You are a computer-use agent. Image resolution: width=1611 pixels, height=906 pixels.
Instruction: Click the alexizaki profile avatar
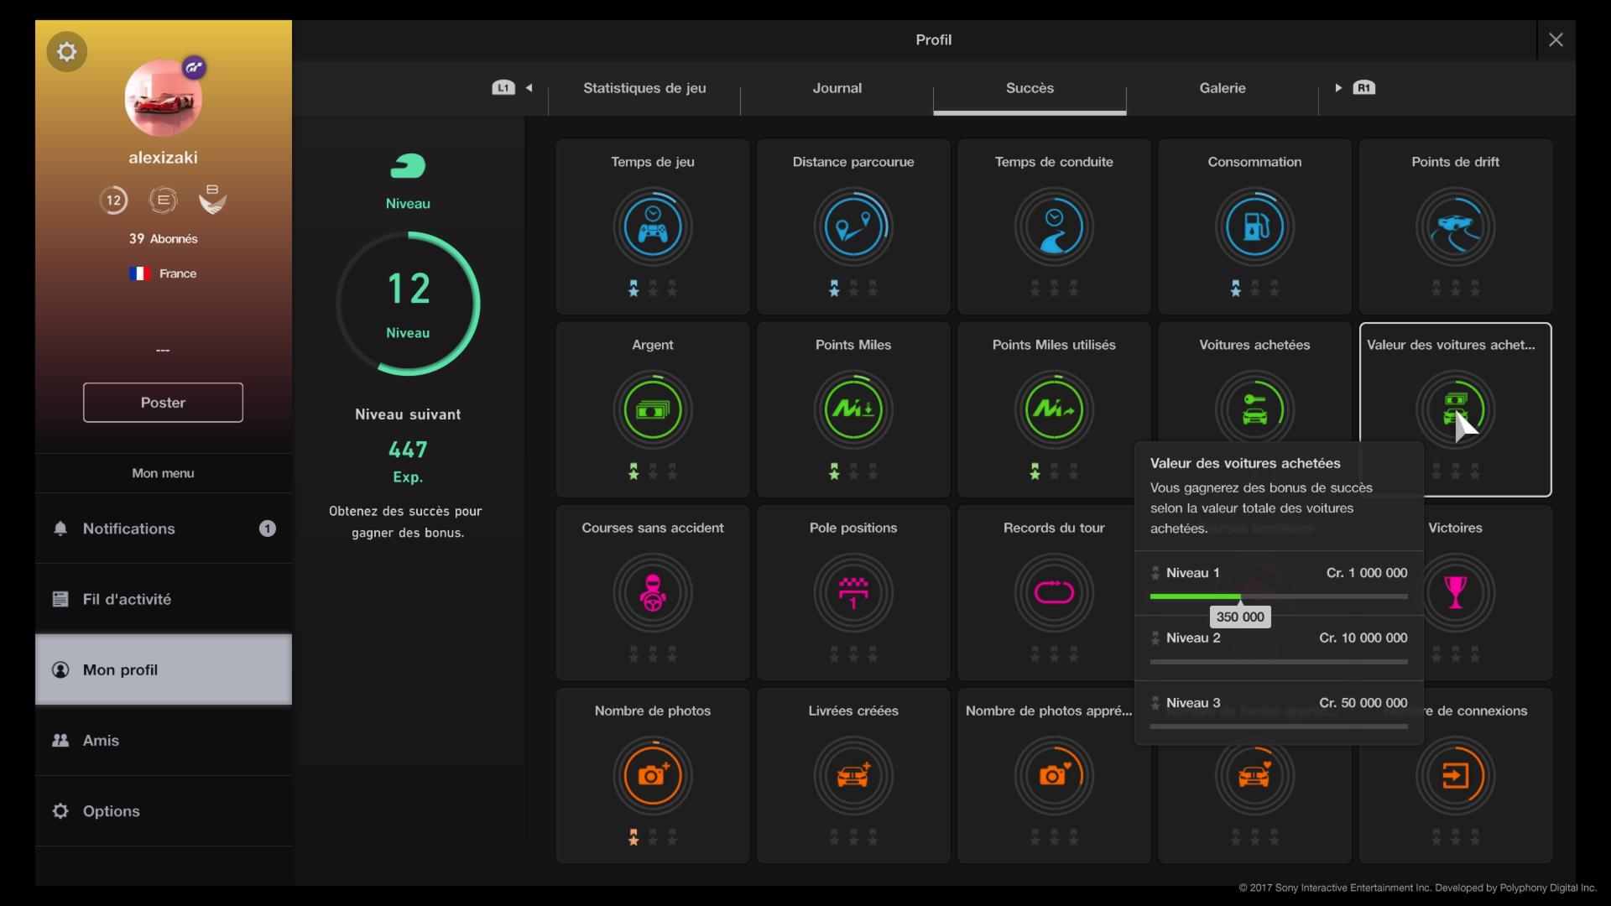click(x=163, y=99)
